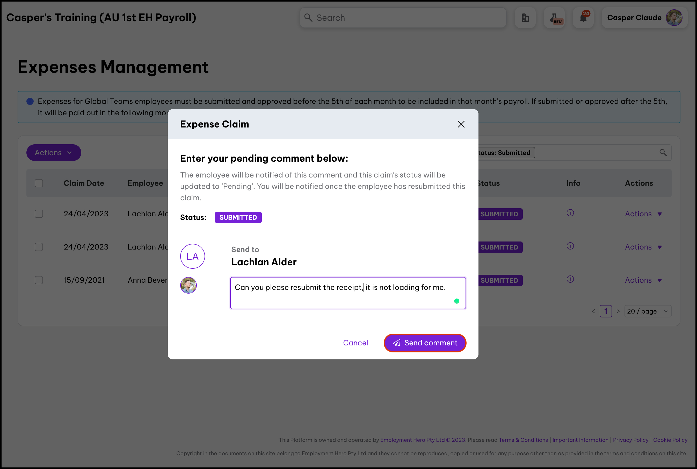Click the organisation building icon in header
The image size is (697, 469).
tap(525, 18)
